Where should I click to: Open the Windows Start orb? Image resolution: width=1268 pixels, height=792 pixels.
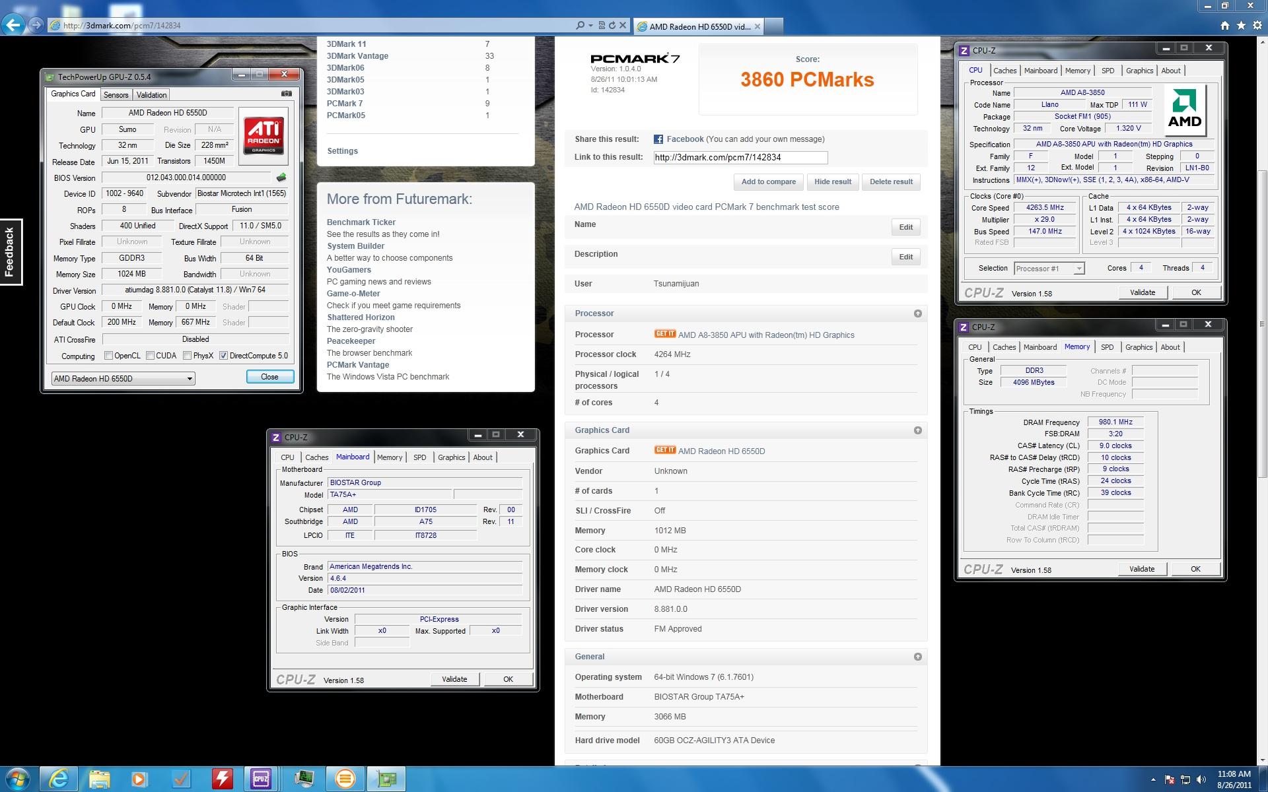pos(18,779)
